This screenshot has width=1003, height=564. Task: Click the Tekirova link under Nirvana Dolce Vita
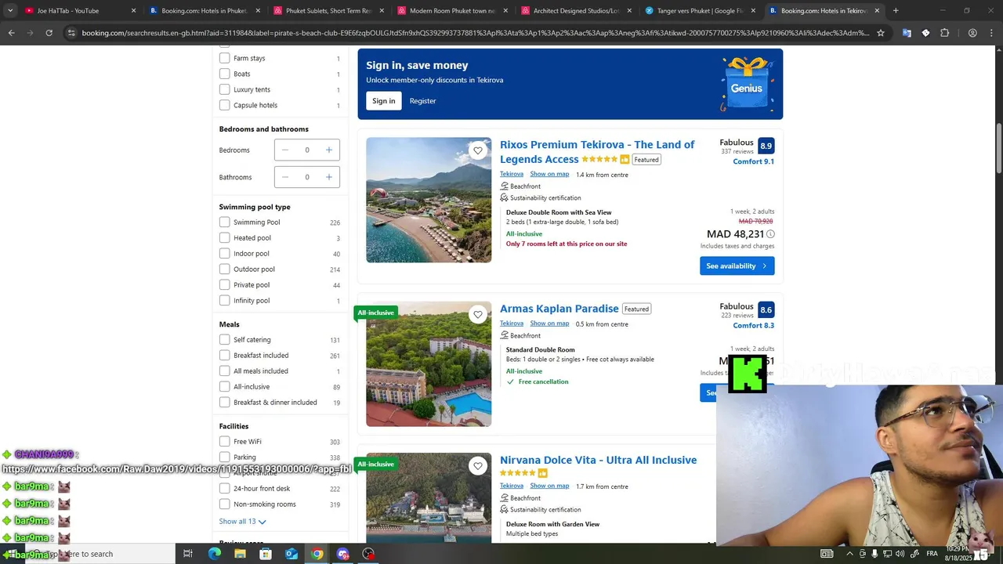512,486
